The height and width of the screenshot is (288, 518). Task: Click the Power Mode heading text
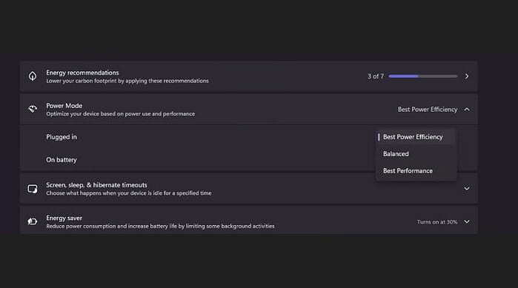[x=64, y=106]
